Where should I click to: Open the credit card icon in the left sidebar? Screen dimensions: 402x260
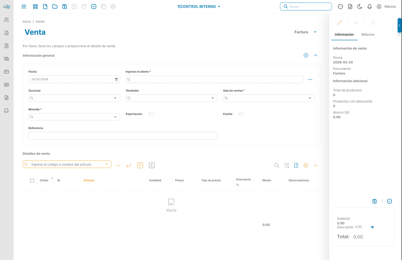(x=7, y=72)
